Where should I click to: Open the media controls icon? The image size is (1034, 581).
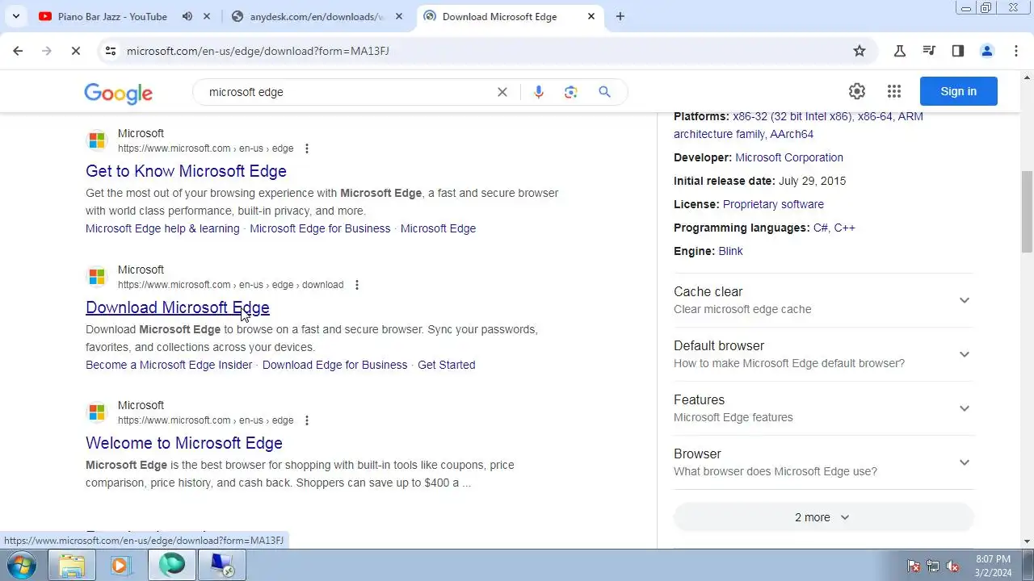coord(929,51)
